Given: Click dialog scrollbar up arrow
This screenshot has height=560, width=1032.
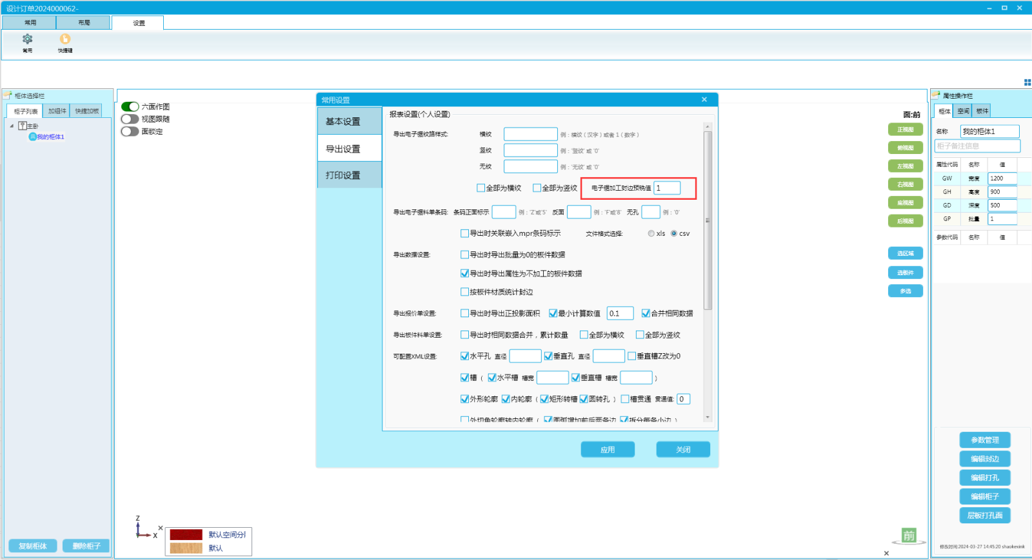Looking at the screenshot, I should point(708,127).
